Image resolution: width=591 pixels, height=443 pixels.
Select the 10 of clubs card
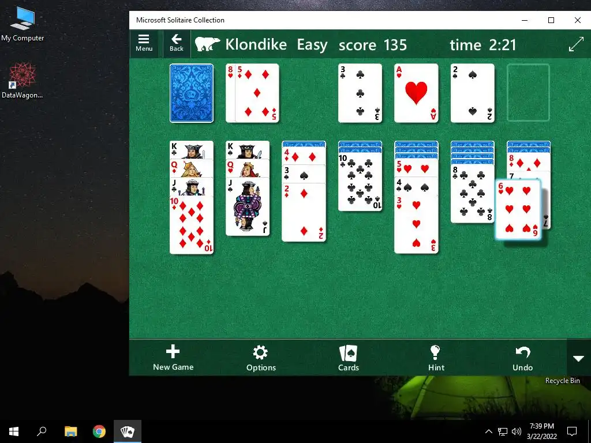coord(360,182)
